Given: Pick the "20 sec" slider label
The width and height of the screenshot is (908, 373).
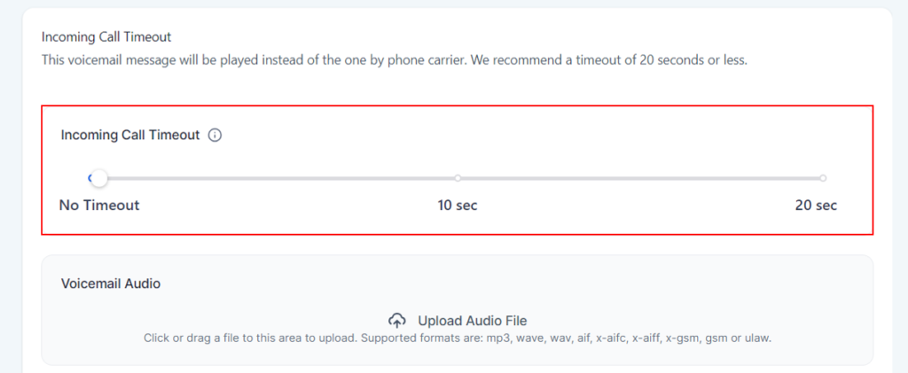Looking at the screenshot, I should [x=816, y=206].
